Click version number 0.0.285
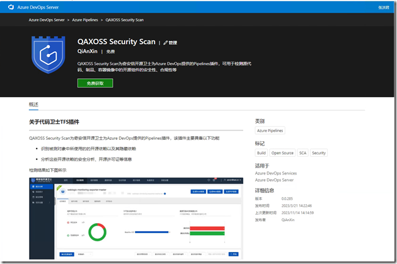The height and width of the screenshot is (264, 397). (x=287, y=198)
